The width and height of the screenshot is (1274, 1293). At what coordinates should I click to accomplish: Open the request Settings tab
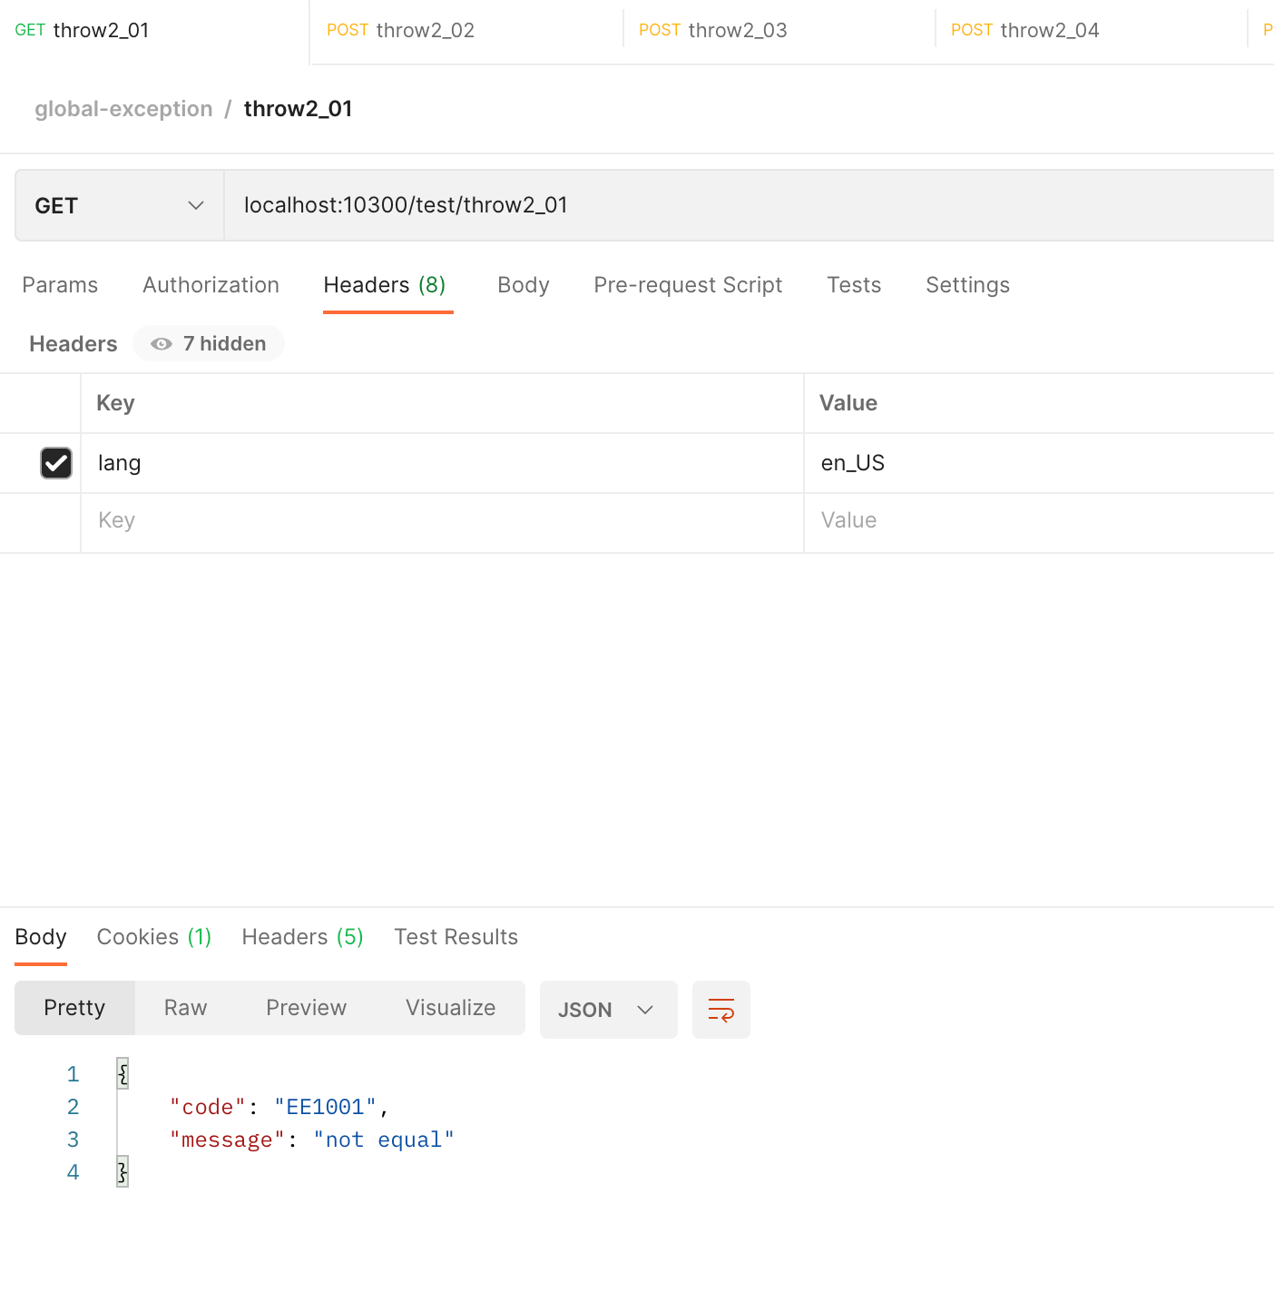[x=966, y=285]
